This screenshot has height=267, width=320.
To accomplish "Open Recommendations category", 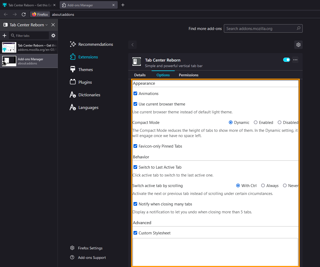I will pos(91,44).
